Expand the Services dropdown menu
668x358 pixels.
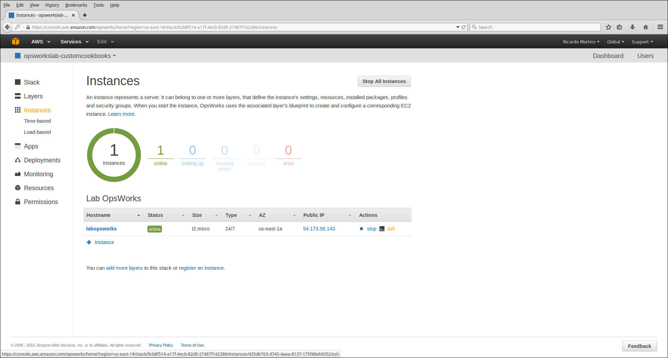coord(74,42)
